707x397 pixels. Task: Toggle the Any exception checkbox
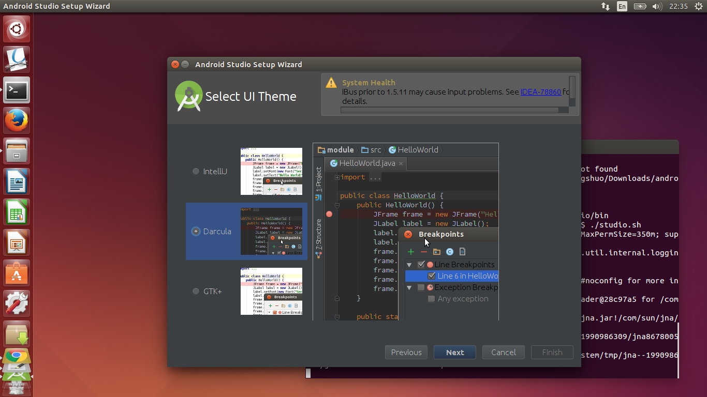431,299
